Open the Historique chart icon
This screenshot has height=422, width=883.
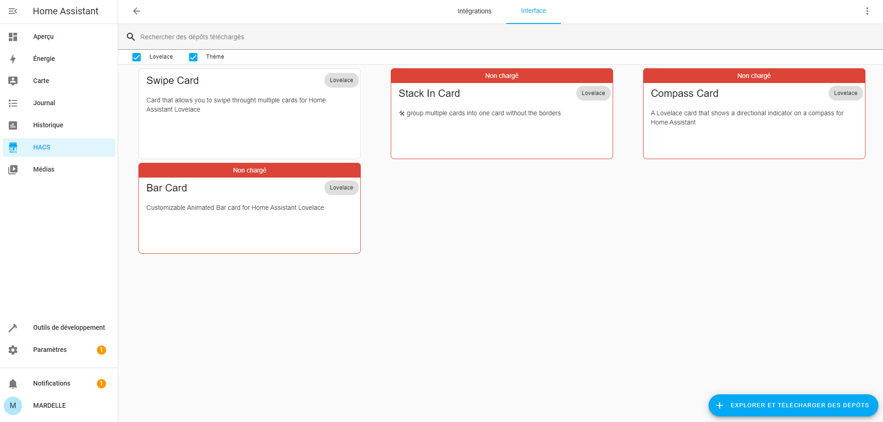coord(13,125)
